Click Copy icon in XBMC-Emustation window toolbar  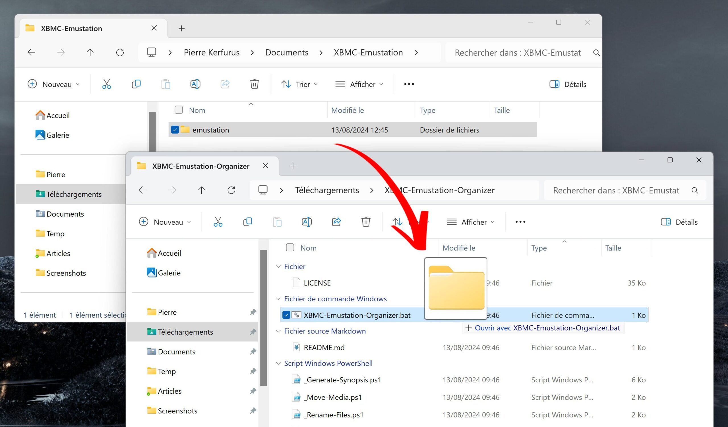pos(136,84)
